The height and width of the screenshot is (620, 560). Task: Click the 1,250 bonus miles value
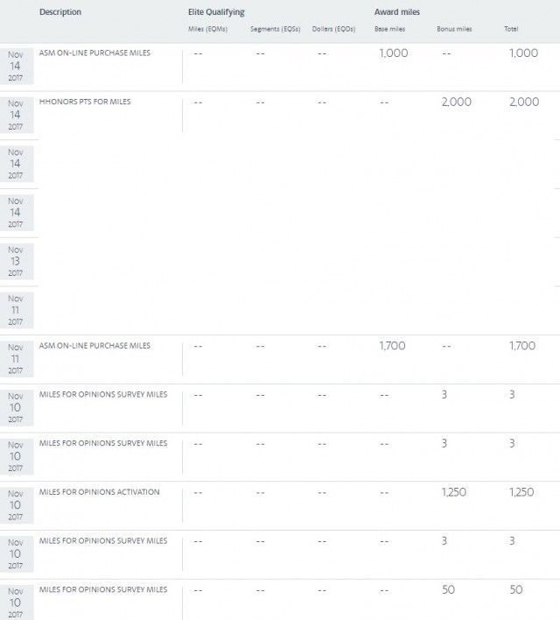pos(456,492)
